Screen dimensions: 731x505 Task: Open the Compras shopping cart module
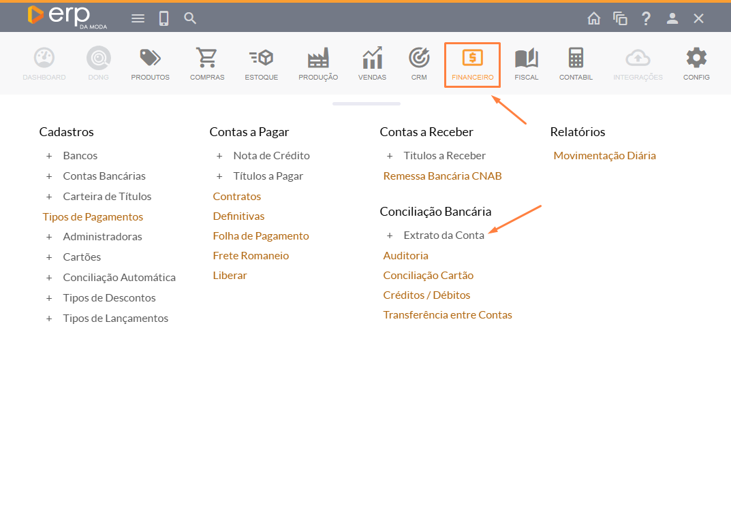pos(207,65)
